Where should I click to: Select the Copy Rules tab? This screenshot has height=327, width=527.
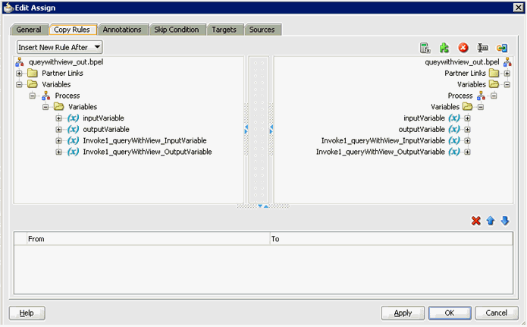tap(72, 30)
